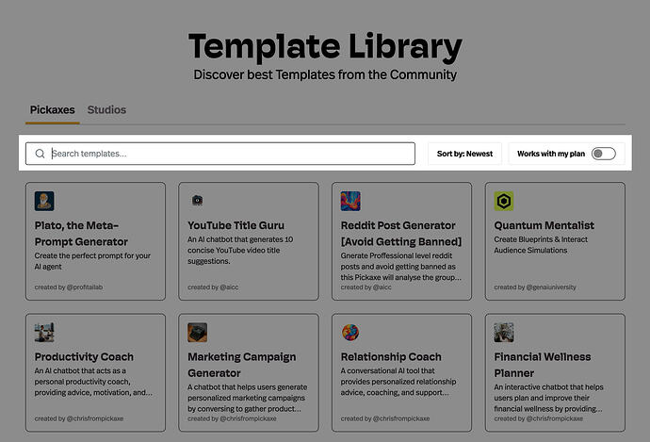The height and width of the screenshot is (442, 650).
Task: Open the Financial Wellness Planner title
Action: tap(543, 365)
